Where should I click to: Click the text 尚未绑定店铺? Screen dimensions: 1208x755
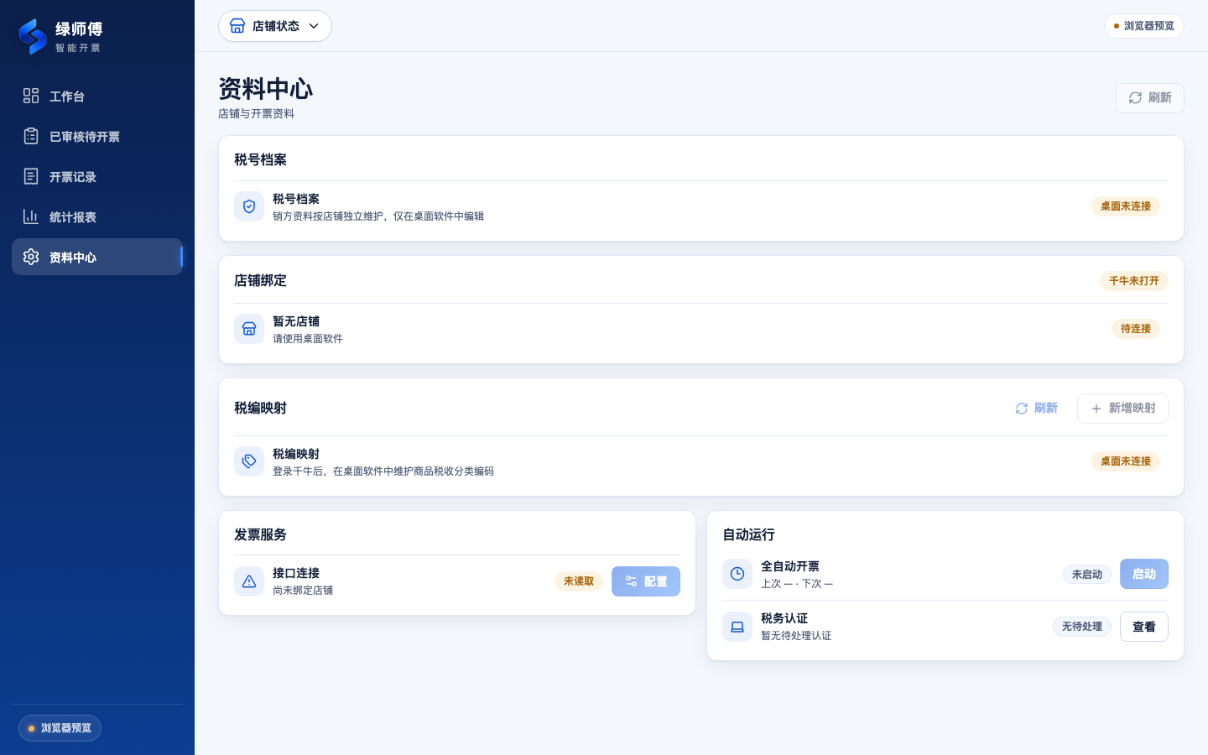coord(303,591)
